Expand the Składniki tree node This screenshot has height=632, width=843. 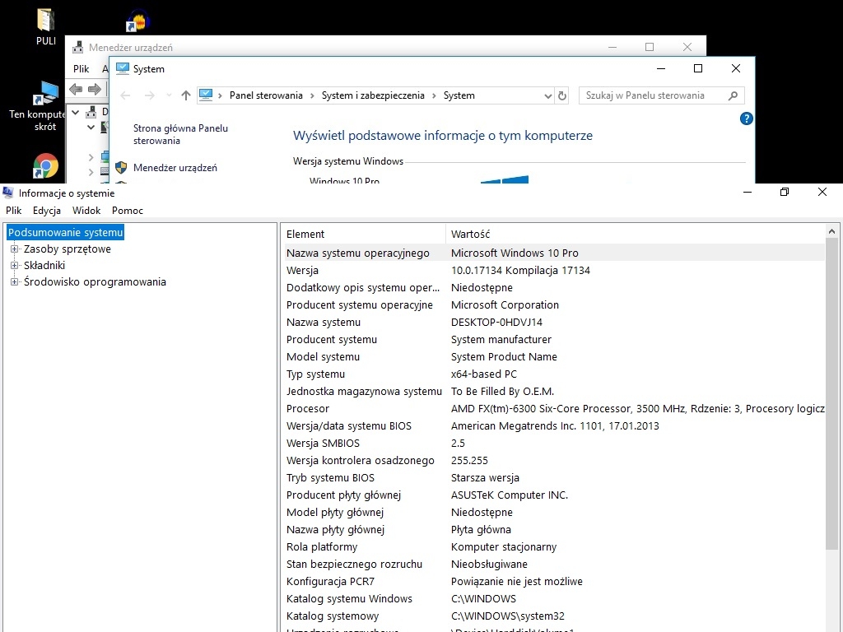click(15, 266)
